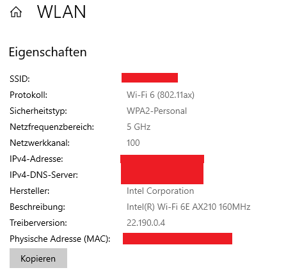The height and width of the screenshot is (277, 286).
Task: Click the Physische Adresse (MAC) label
Action: 60,239
